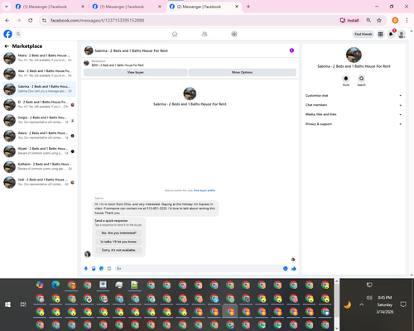Send quick reply 'In talks. I'll let you know.'
The image size is (414, 331).
[119, 242]
